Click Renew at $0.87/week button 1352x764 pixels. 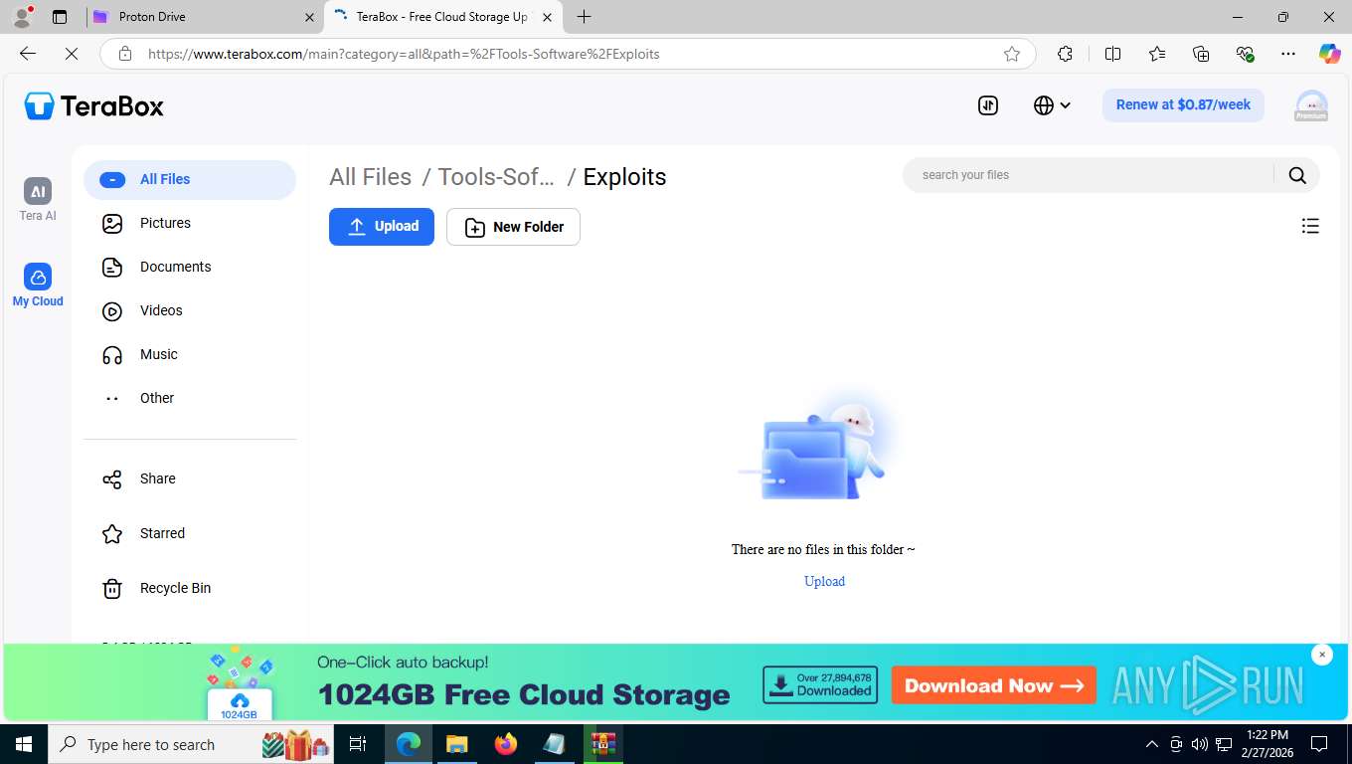tap(1183, 105)
